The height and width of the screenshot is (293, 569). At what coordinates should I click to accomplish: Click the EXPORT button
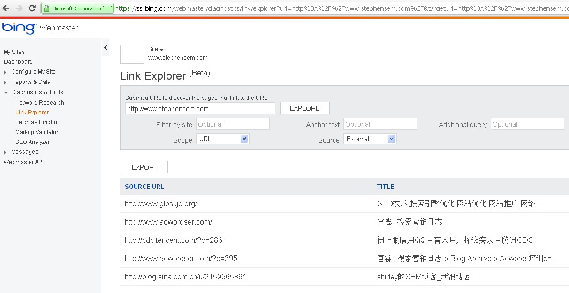coord(145,167)
